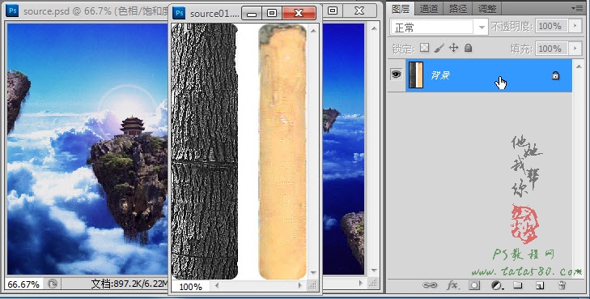The image size is (590, 299).
Task: Open the layer style fx menu
Action: pyautogui.click(x=452, y=285)
